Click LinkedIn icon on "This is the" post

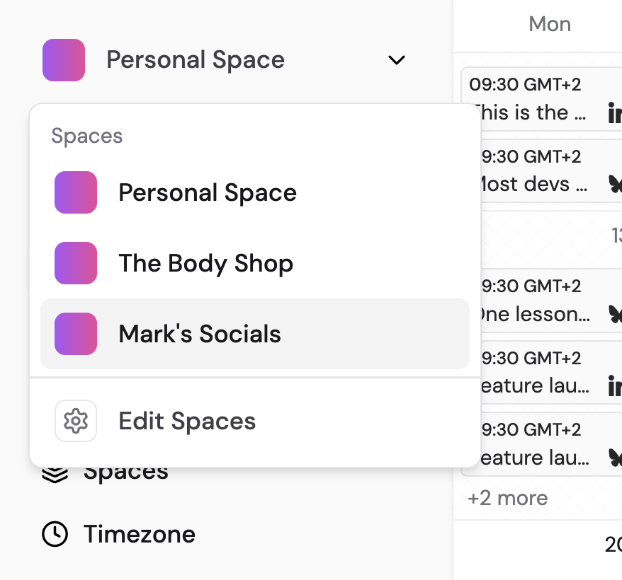coord(614,112)
